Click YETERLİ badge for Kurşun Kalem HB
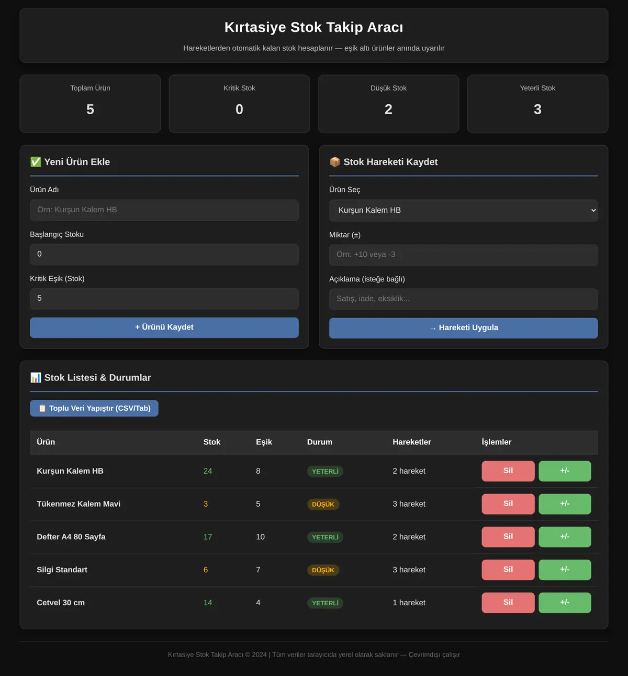Screen dimensions: 628x676 [325, 472]
